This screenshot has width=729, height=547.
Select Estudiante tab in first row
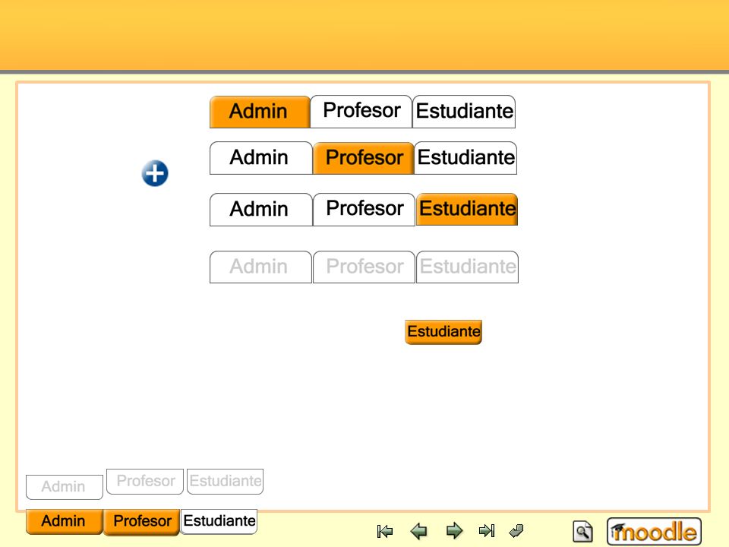pos(464,112)
